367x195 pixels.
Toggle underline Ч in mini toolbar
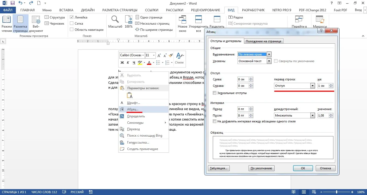[134, 62]
